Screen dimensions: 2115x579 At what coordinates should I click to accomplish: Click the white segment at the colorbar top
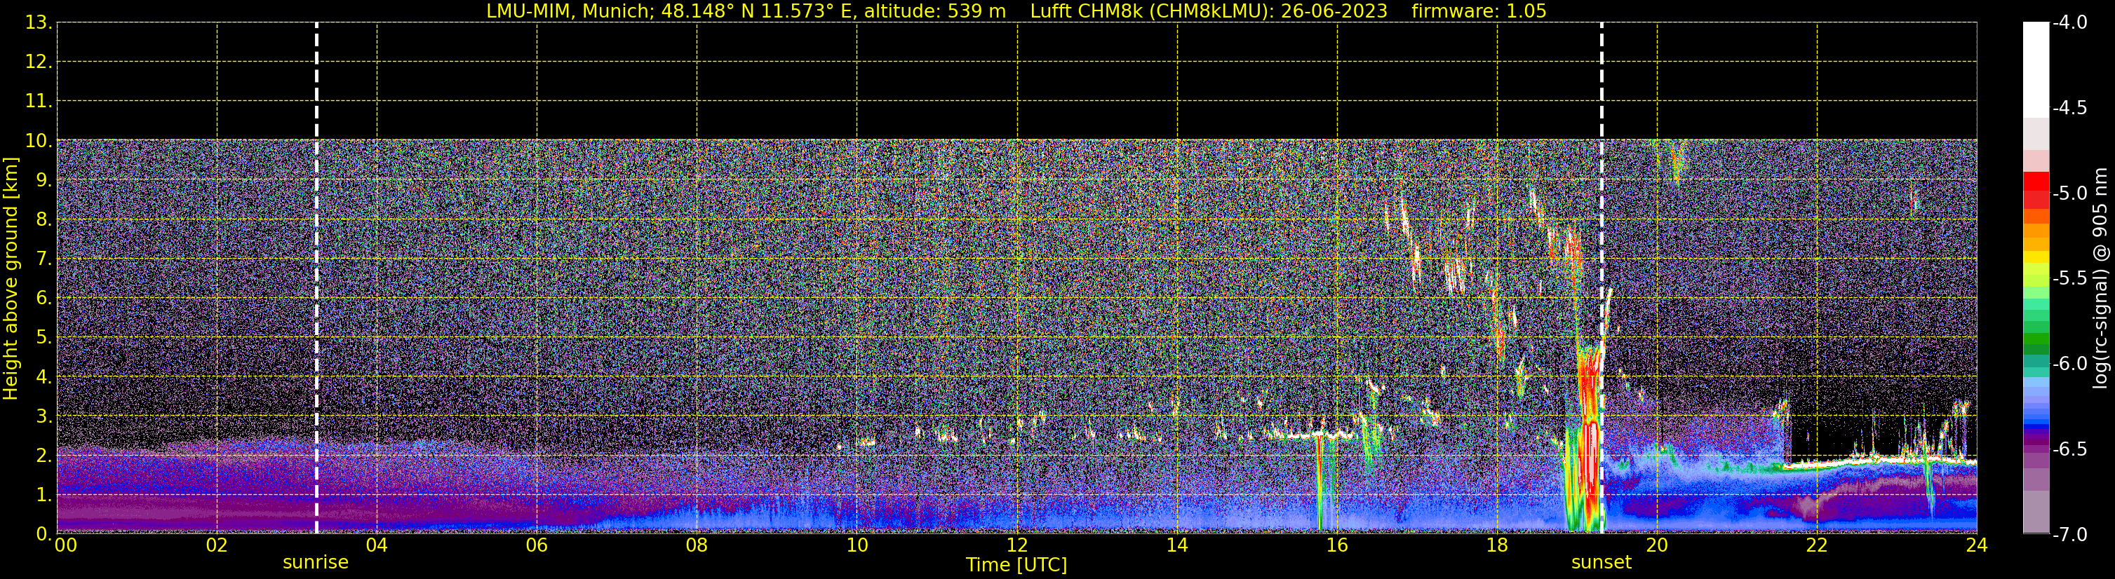(2035, 69)
